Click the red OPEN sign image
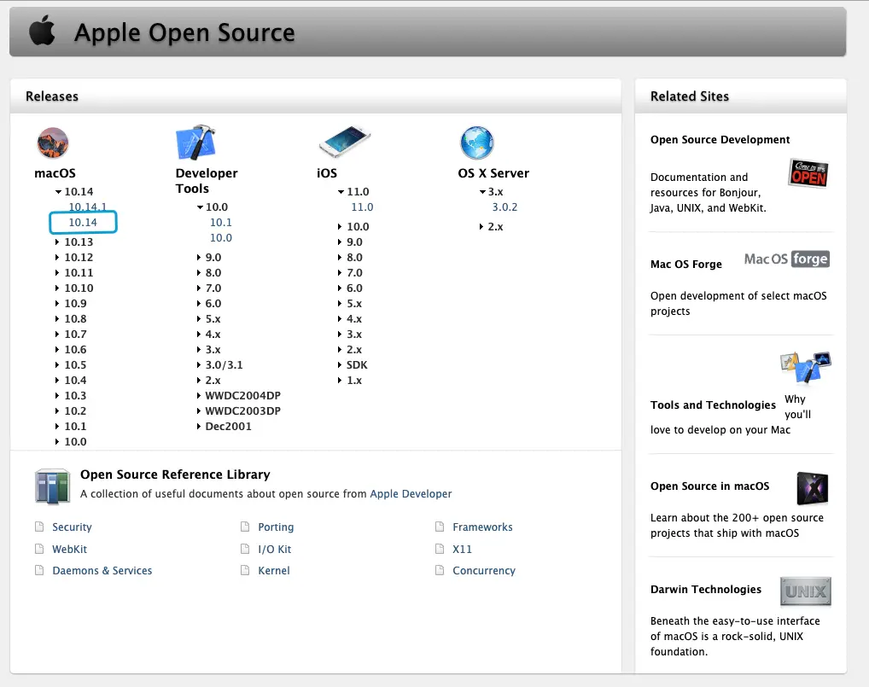This screenshot has height=687, width=869. click(x=808, y=173)
